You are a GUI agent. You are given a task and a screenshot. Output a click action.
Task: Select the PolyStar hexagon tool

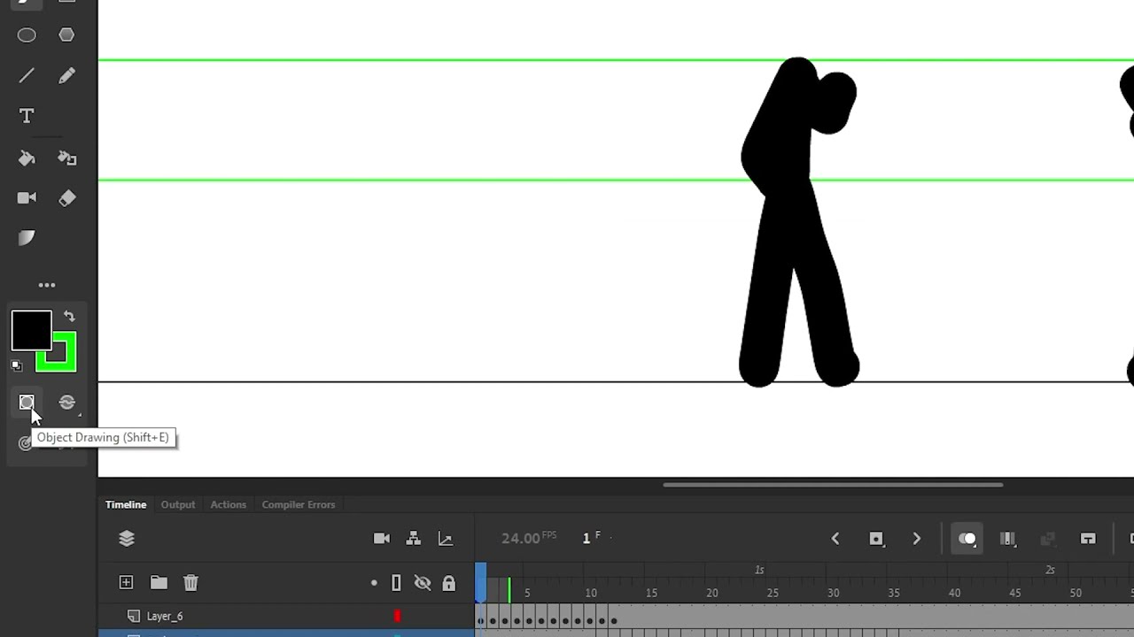coord(66,35)
